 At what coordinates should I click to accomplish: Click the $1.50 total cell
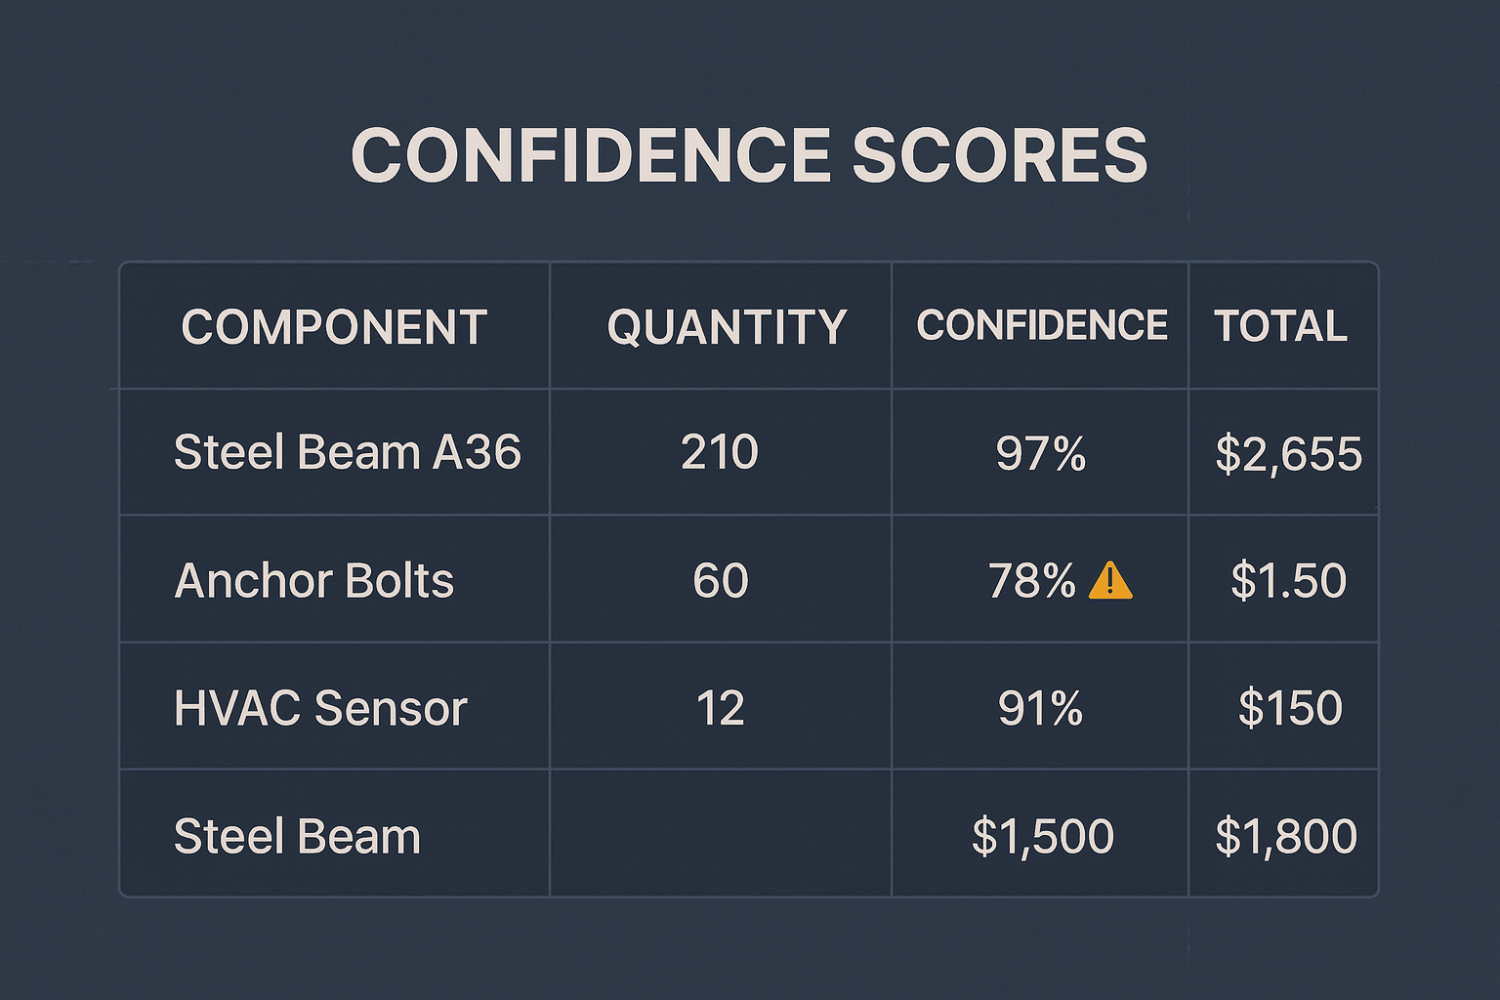point(1288,581)
